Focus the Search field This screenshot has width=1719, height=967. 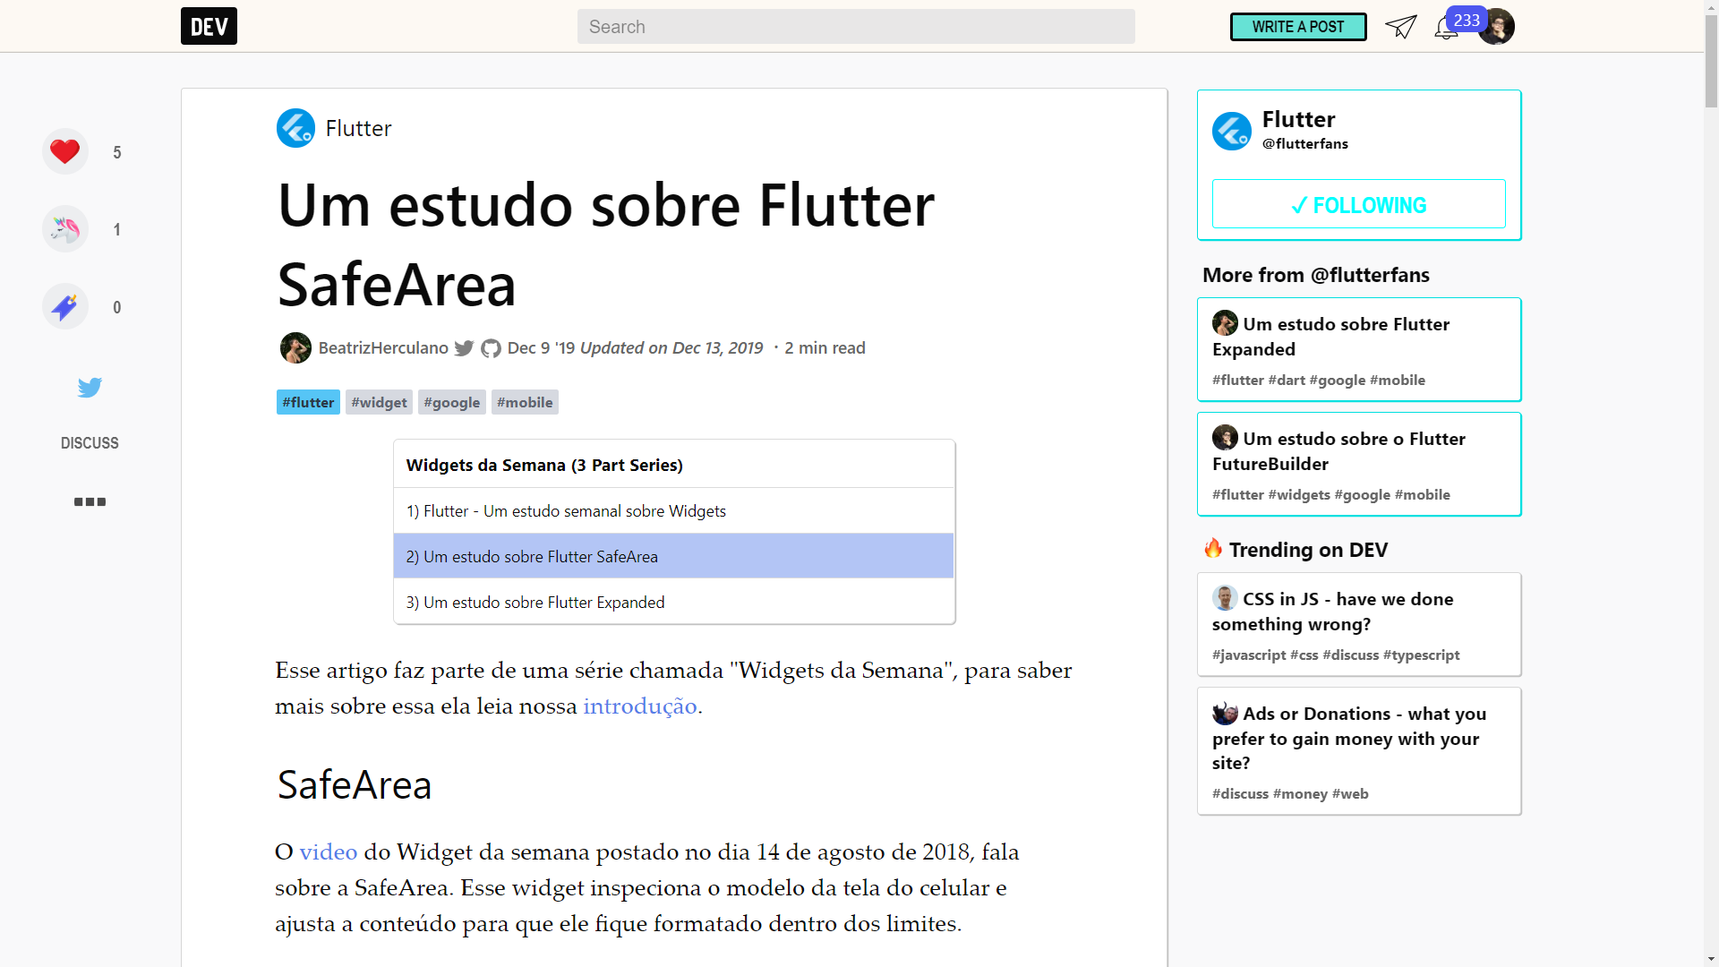[855, 27]
